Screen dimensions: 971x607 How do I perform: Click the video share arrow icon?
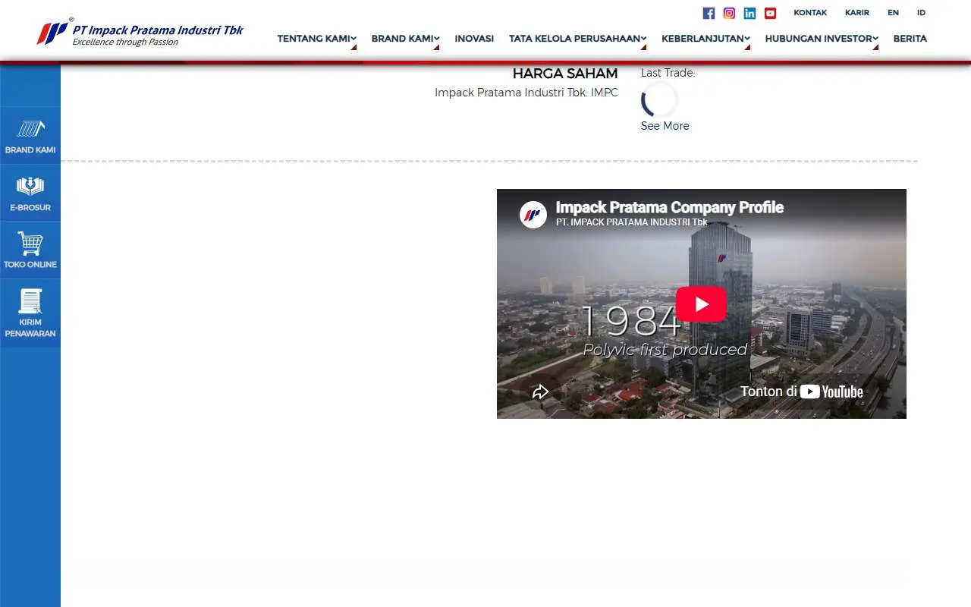[540, 392]
